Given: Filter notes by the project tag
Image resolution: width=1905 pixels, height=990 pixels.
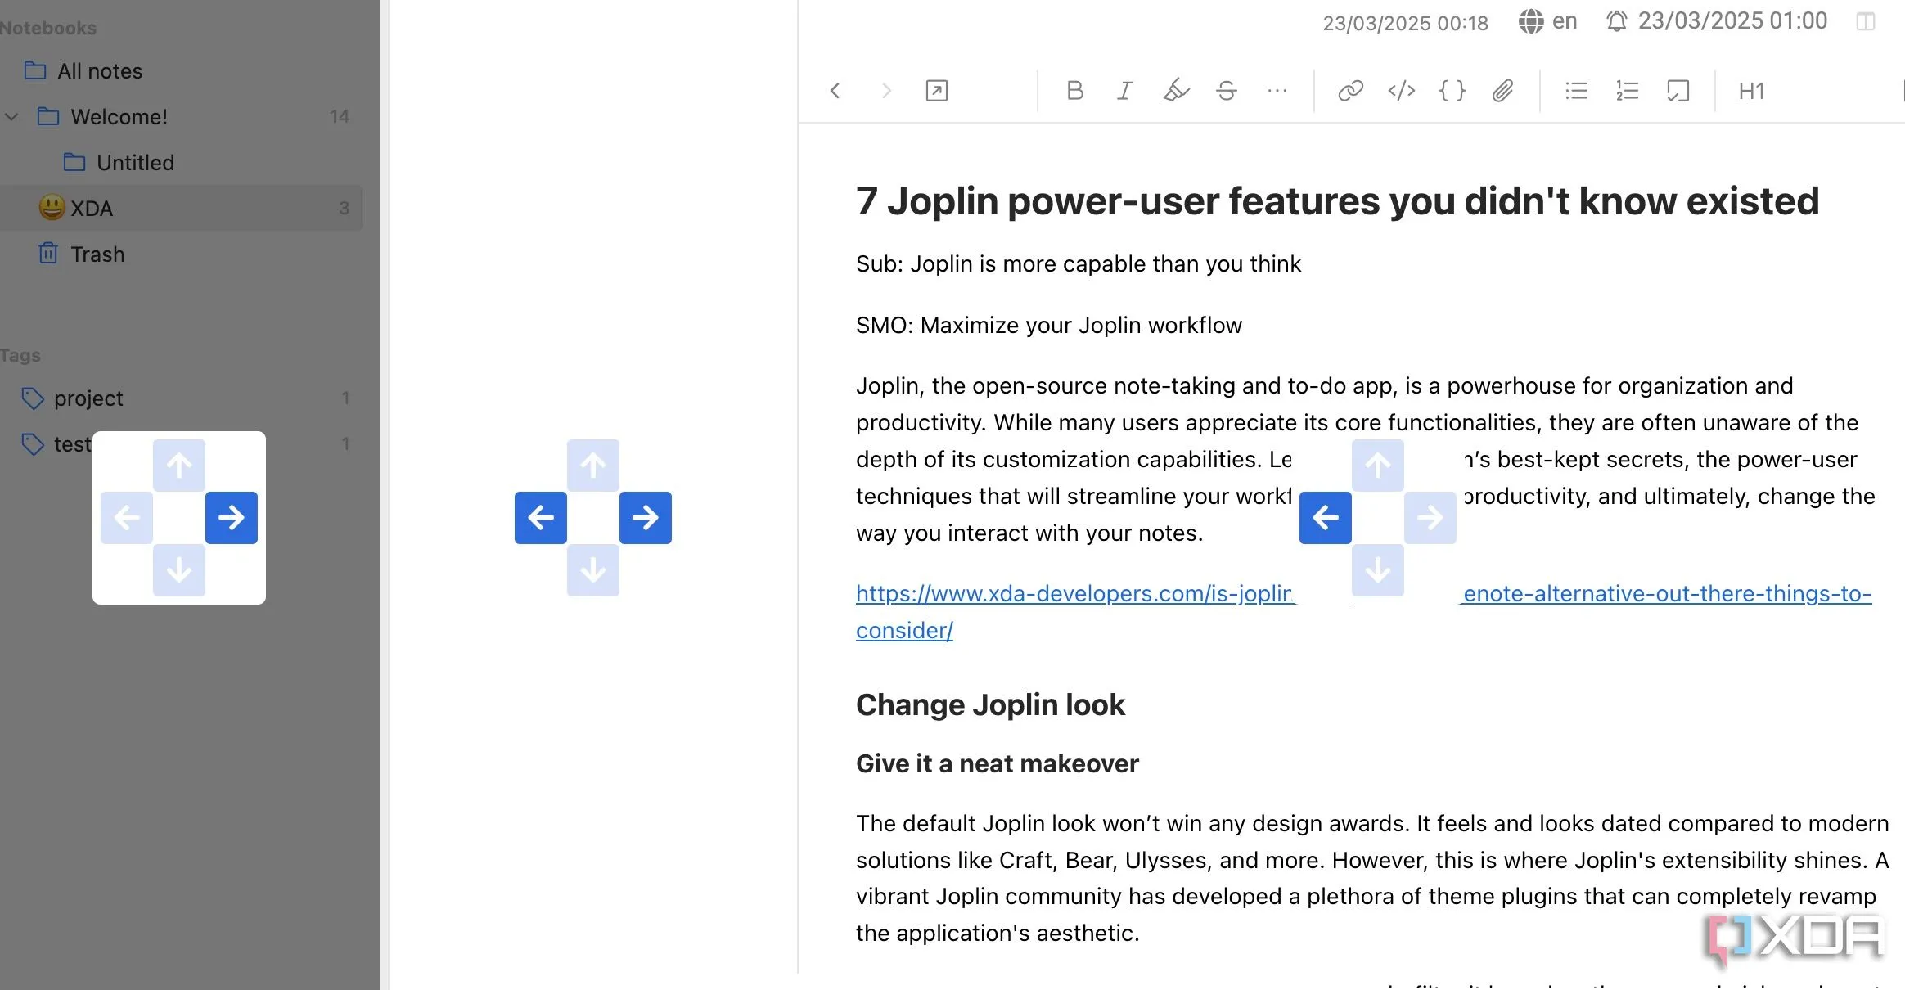Looking at the screenshot, I should click(x=182, y=398).
